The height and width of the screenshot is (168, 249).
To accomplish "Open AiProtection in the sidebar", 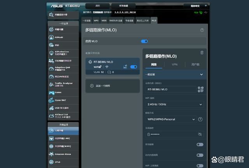I will [x=63, y=52].
